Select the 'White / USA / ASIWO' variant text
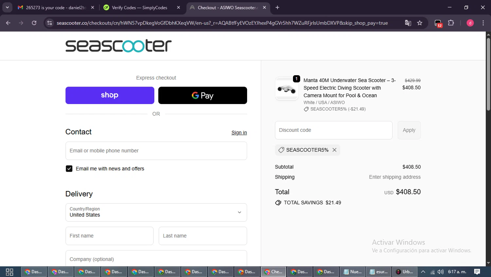This screenshot has height=277, width=491. [x=324, y=102]
